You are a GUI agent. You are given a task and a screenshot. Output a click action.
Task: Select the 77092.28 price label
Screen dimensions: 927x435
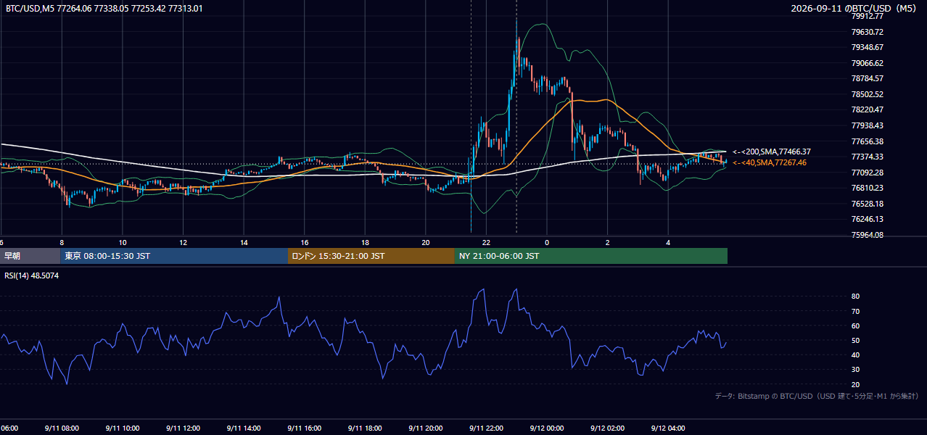pyautogui.click(x=868, y=173)
